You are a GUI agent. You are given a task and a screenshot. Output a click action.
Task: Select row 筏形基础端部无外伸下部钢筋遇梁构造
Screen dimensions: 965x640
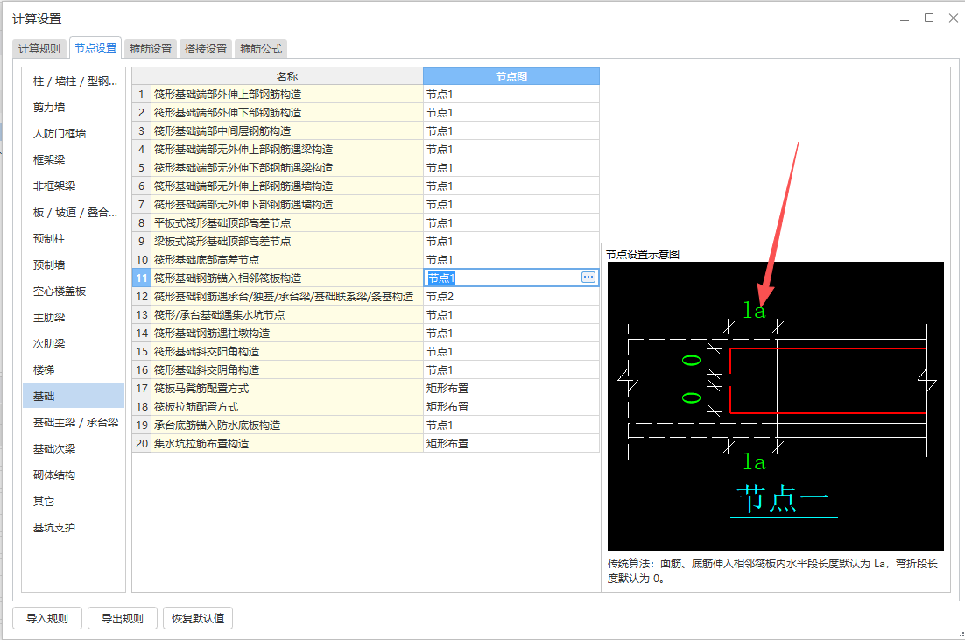tap(287, 167)
